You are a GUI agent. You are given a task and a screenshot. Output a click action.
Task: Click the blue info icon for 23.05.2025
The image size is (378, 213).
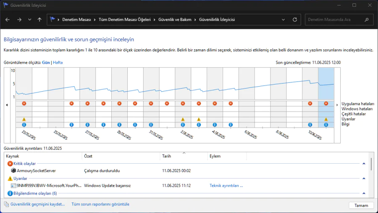[24, 125]
